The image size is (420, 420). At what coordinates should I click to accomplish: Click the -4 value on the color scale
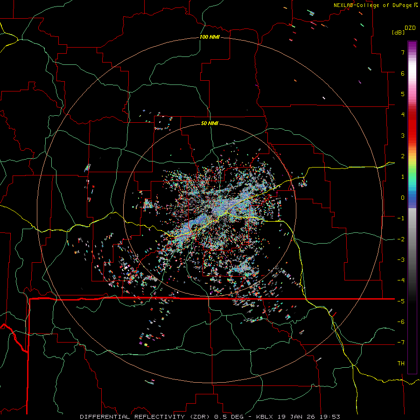401,280
